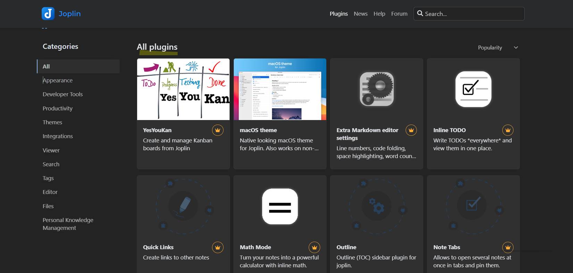Screen dimensions: 573x273
Task: Click the magnifier icon in the search box
Action: (x=420, y=14)
